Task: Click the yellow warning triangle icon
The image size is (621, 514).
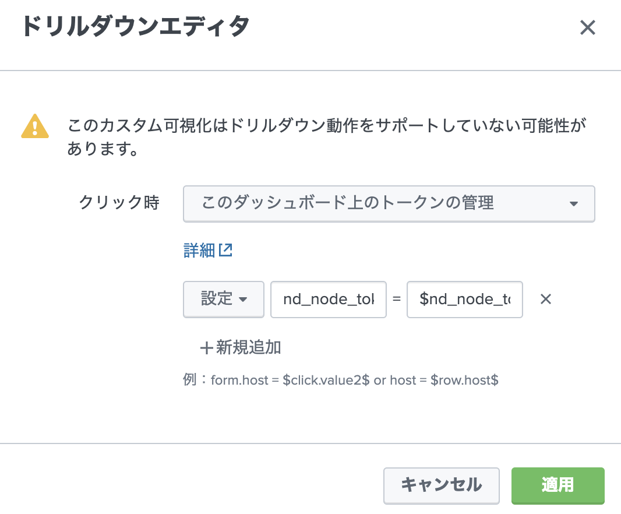Action: tap(35, 126)
